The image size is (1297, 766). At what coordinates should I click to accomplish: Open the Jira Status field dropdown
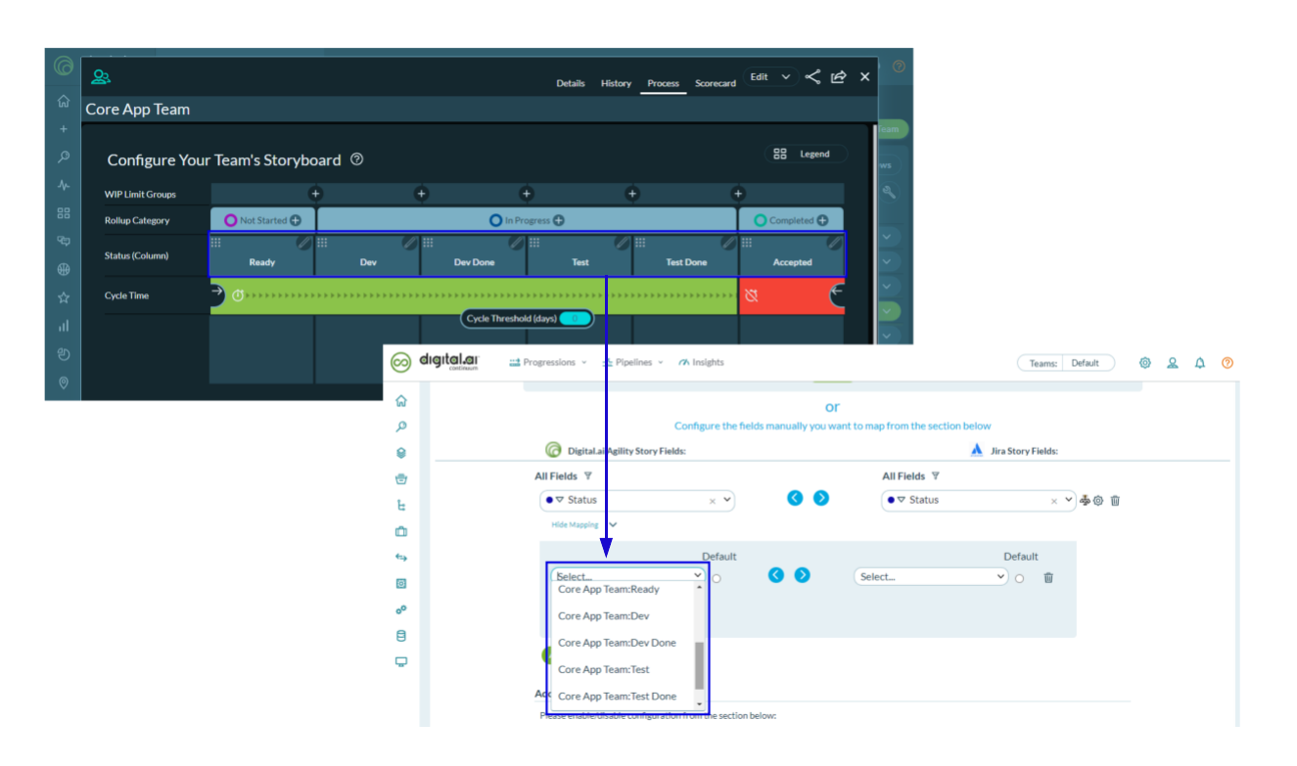coord(979,500)
